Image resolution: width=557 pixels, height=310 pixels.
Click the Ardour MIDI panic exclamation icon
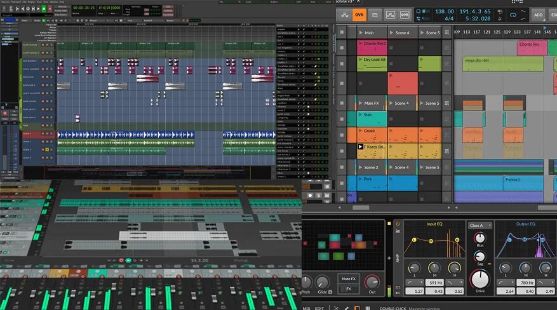pos(4,8)
